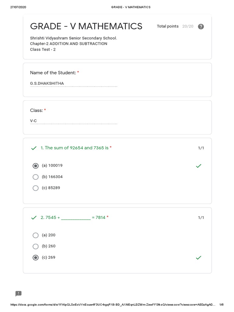The width and height of the screenshot is (234, 312).
Task: Click question 2 score 1/1
Action: [x=201, y=218]
